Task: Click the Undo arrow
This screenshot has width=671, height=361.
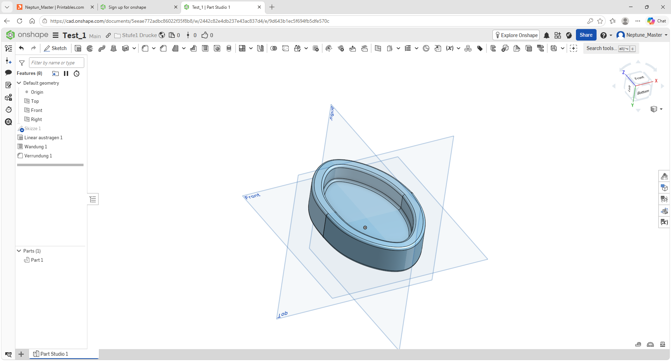Action: (21, 48)
